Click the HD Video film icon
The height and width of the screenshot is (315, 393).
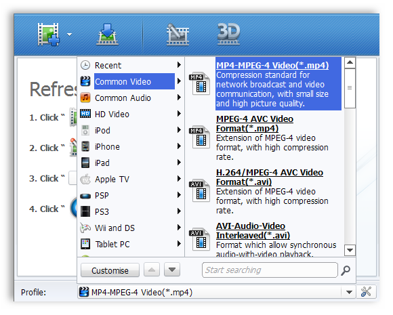[x=85, y=114]
